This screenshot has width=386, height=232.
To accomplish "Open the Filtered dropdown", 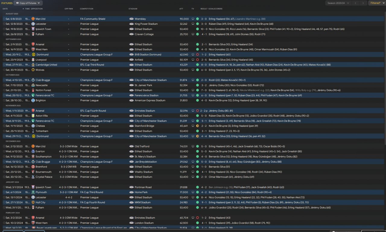I will (377, 3).
